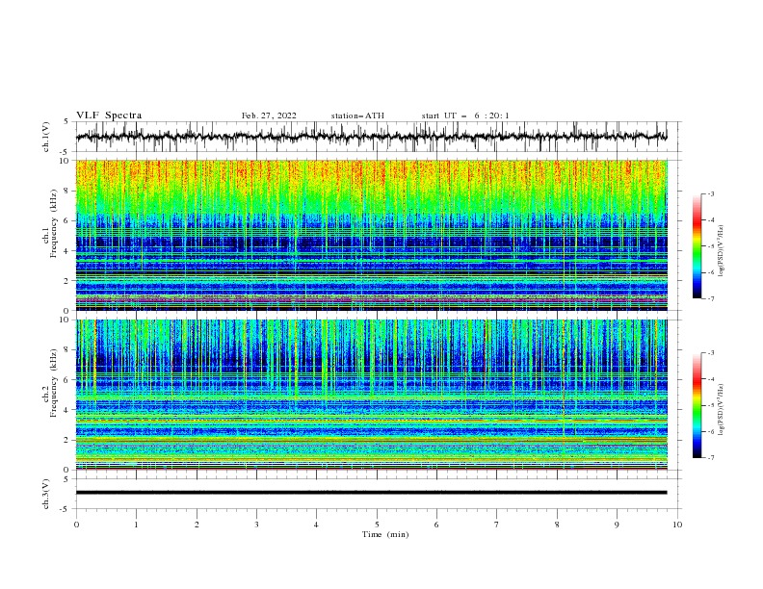Click the -5 tick label on ch.3(V) axis
The image size is (763, 589).
tap(66, 509)
